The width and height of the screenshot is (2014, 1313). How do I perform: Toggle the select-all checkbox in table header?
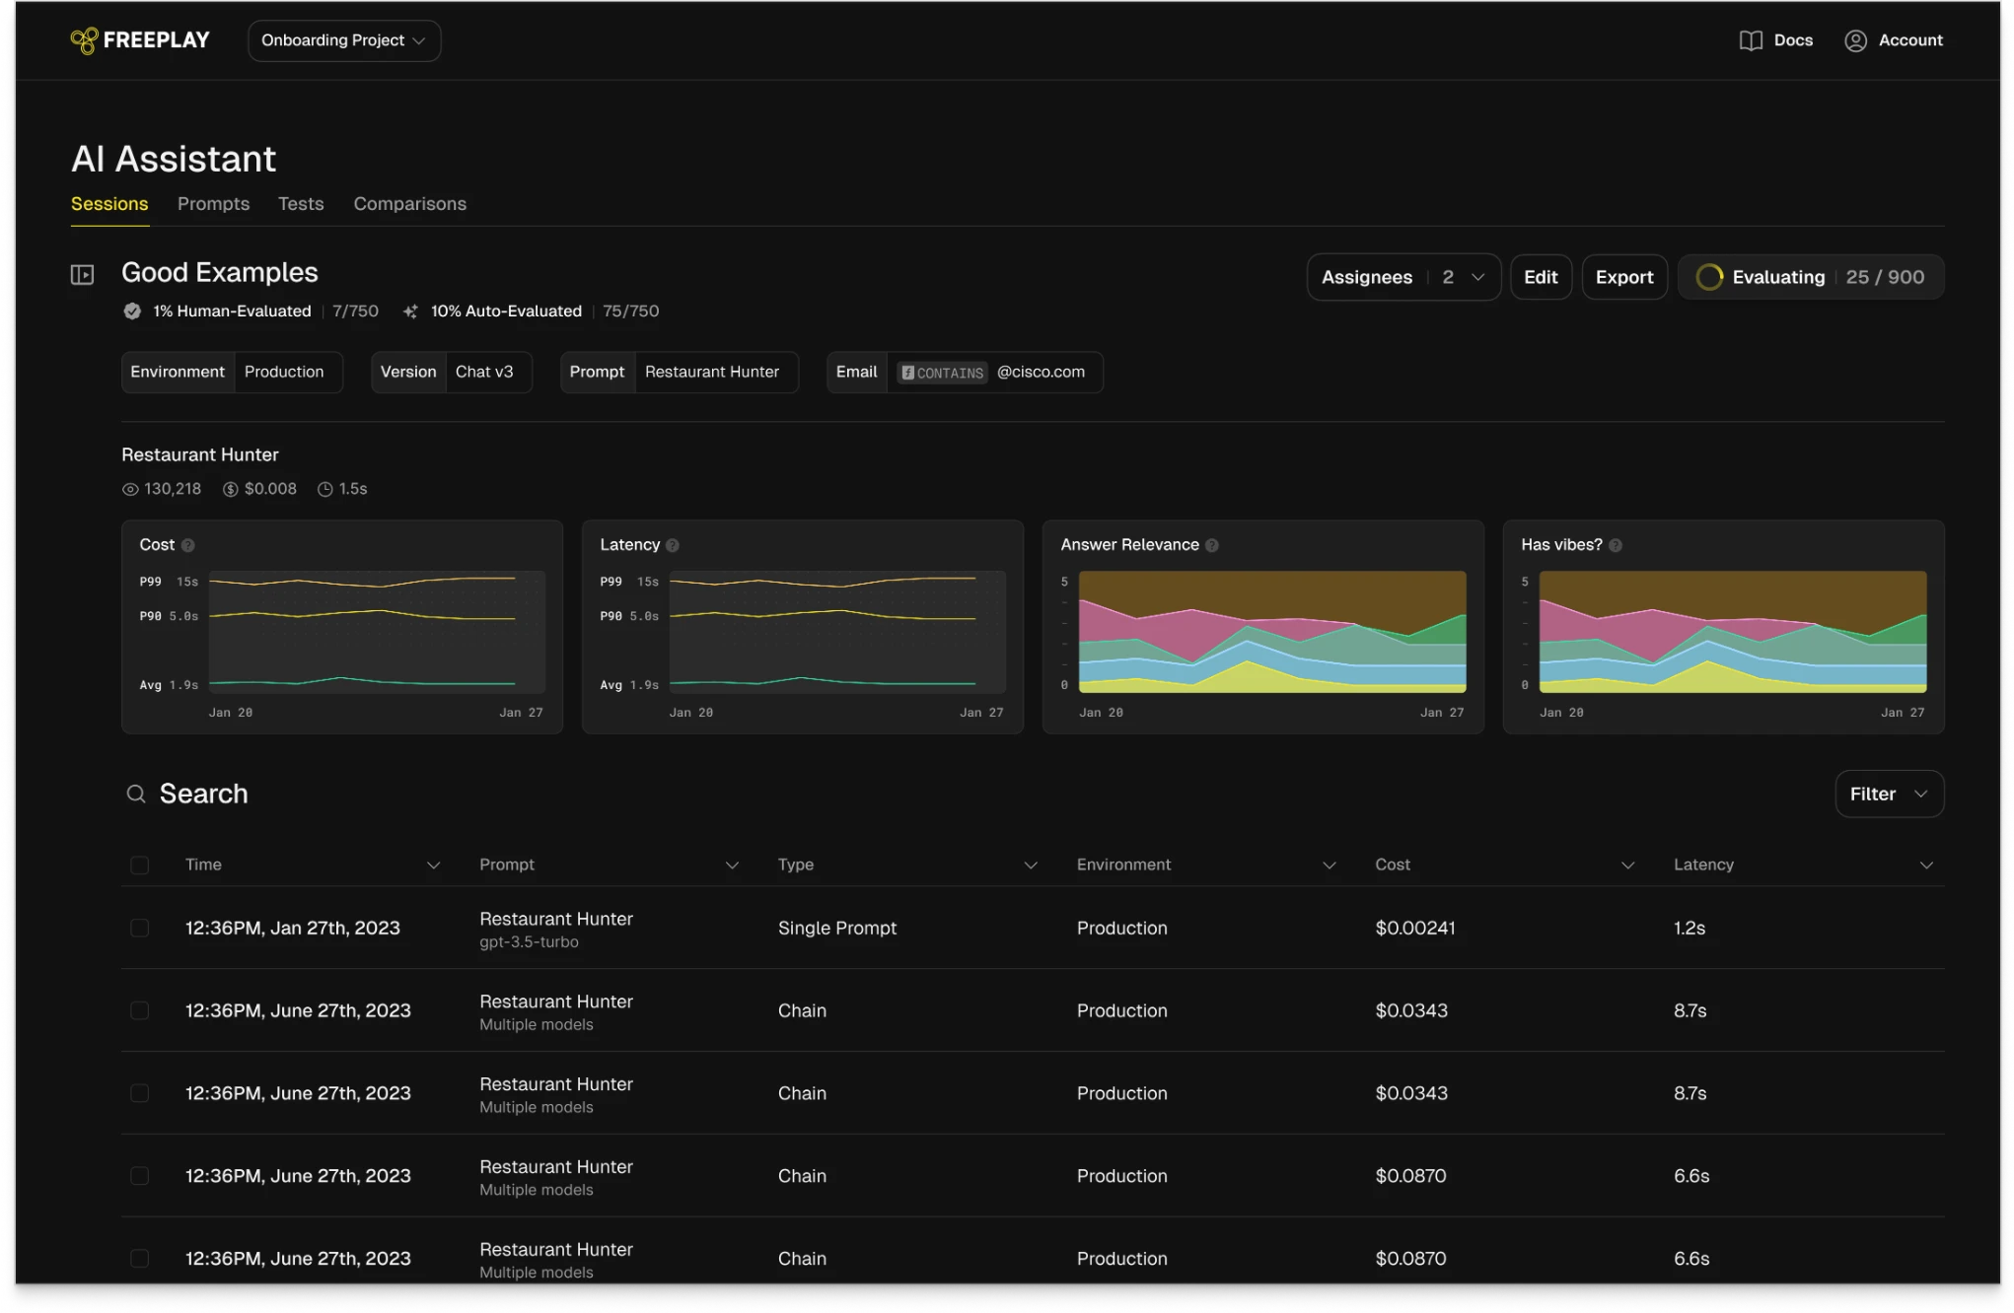(x=140, y=865)
